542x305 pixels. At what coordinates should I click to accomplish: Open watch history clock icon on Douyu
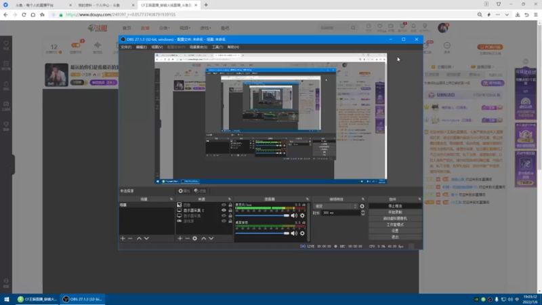[x=369, y=28]
